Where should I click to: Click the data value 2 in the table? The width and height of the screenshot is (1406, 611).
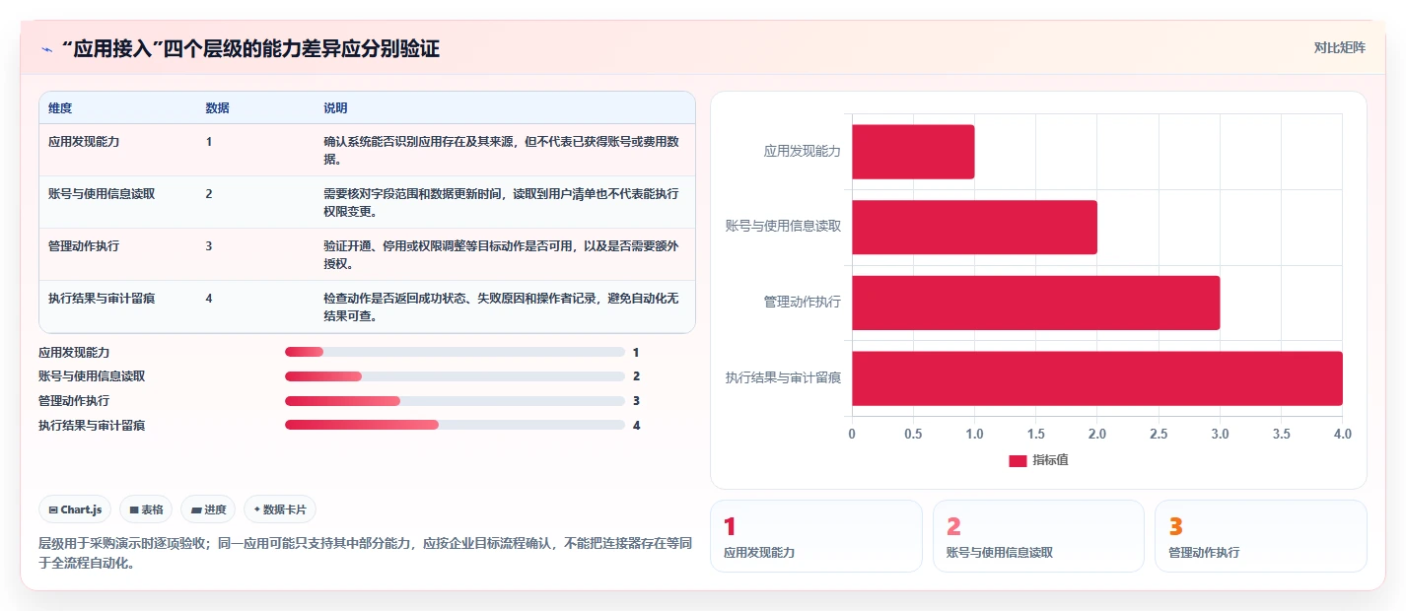(x=209, y=193)
